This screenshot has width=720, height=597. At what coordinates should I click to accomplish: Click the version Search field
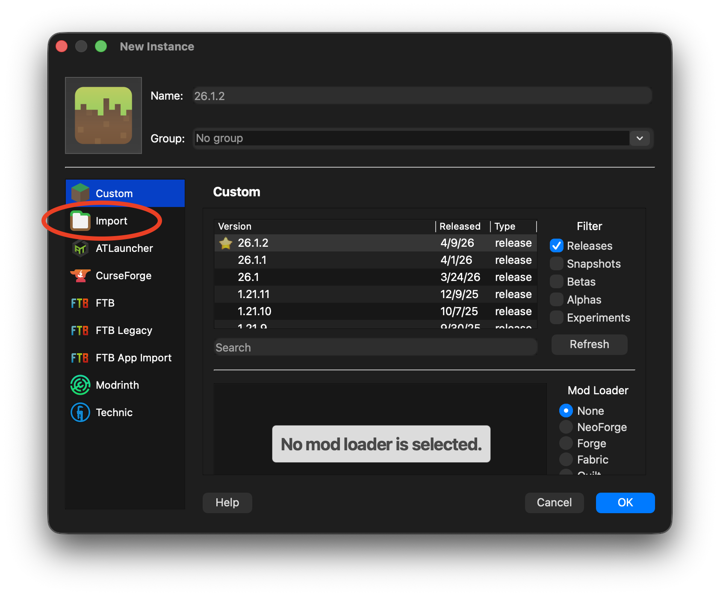click(375, 348)
